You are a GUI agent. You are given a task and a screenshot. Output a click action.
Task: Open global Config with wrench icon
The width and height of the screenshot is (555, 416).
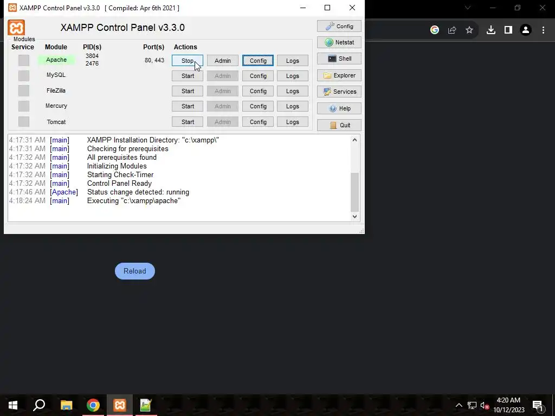tap(339, 26)
